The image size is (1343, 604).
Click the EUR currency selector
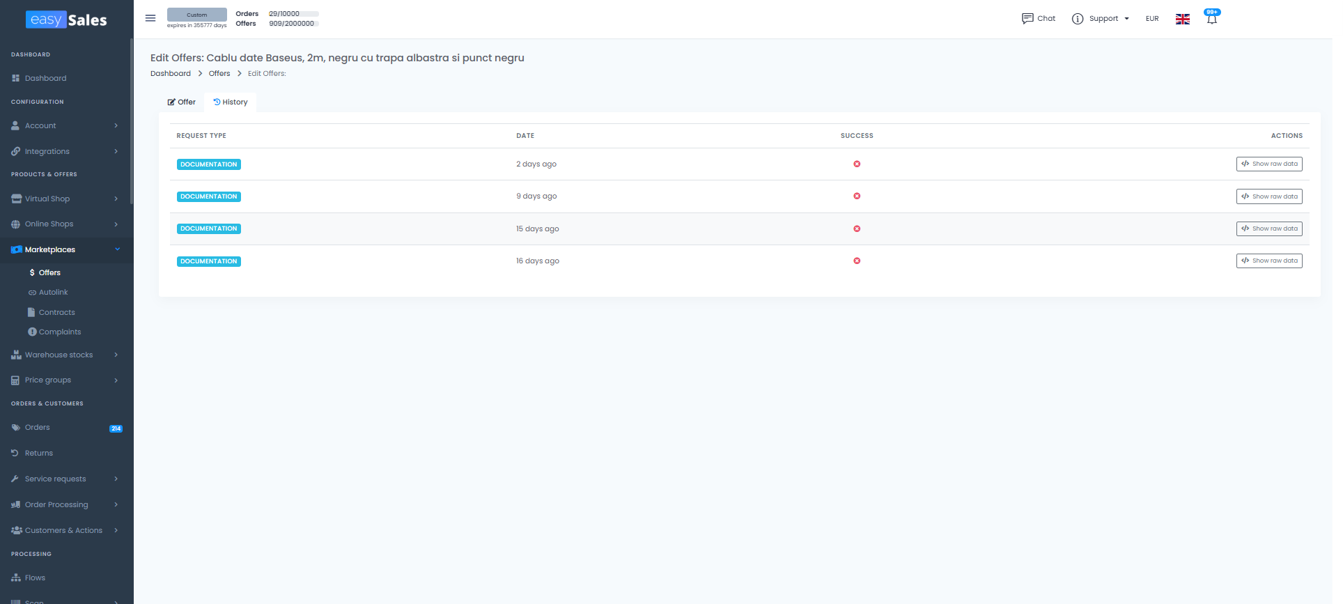pyautogui.click(x=1152, y=19)
